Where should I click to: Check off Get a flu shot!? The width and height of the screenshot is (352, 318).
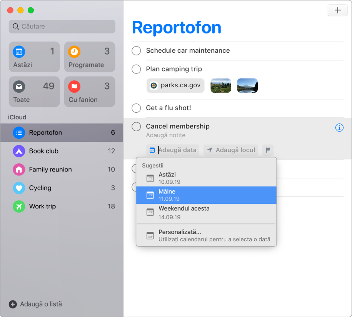[x=136, y=108]
